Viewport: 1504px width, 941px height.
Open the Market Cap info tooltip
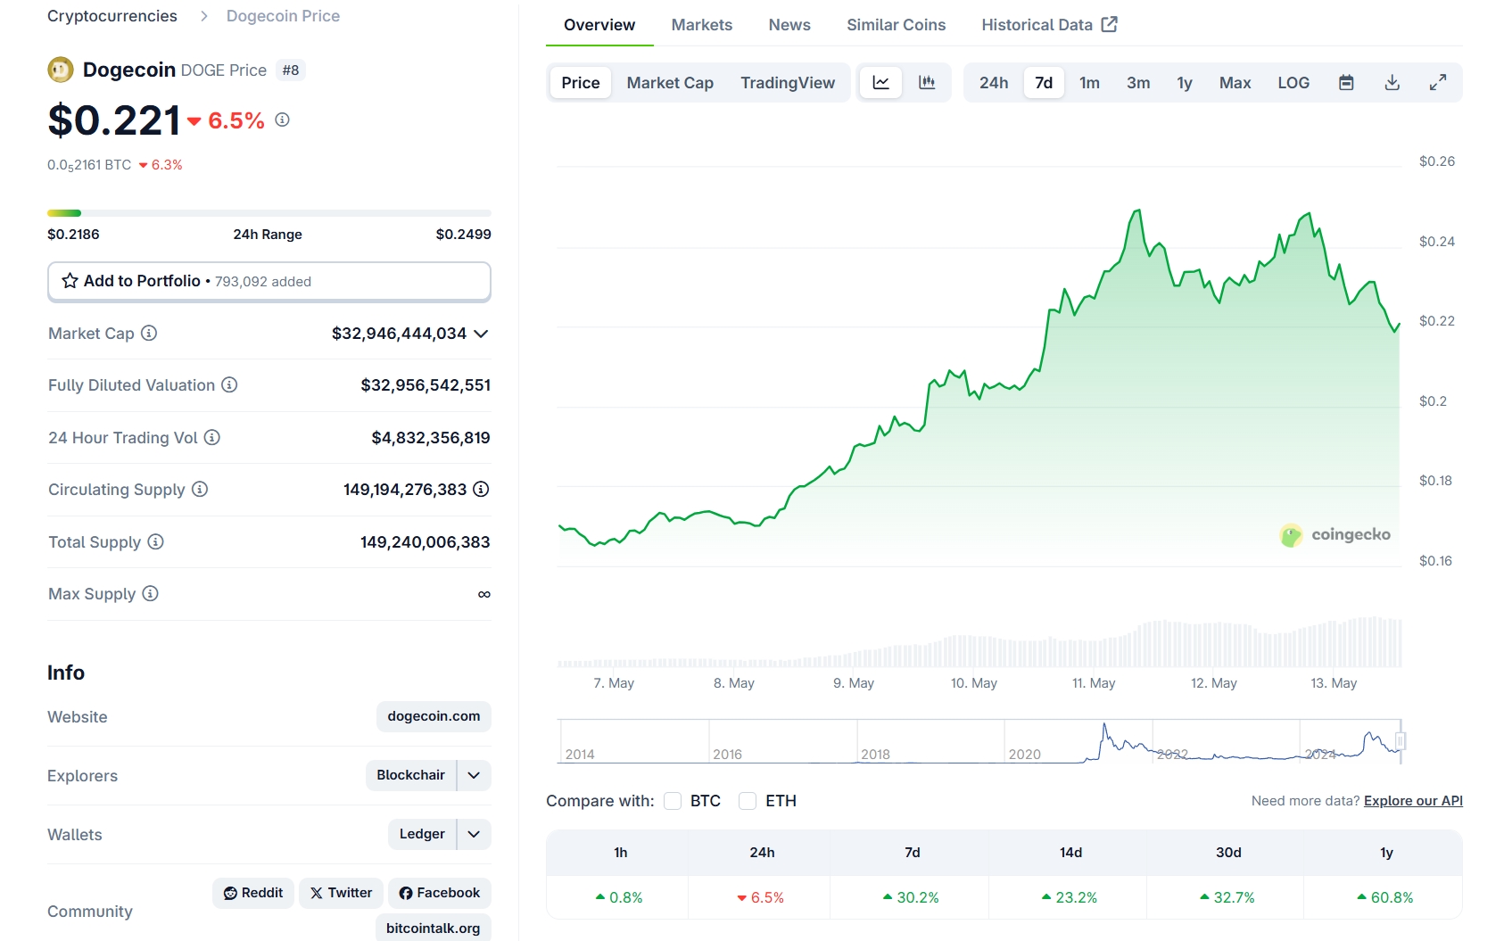(150, 333)
